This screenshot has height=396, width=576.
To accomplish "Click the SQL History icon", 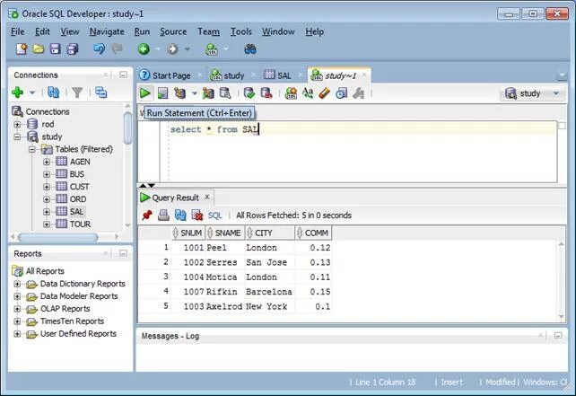I will click(341, 93).
